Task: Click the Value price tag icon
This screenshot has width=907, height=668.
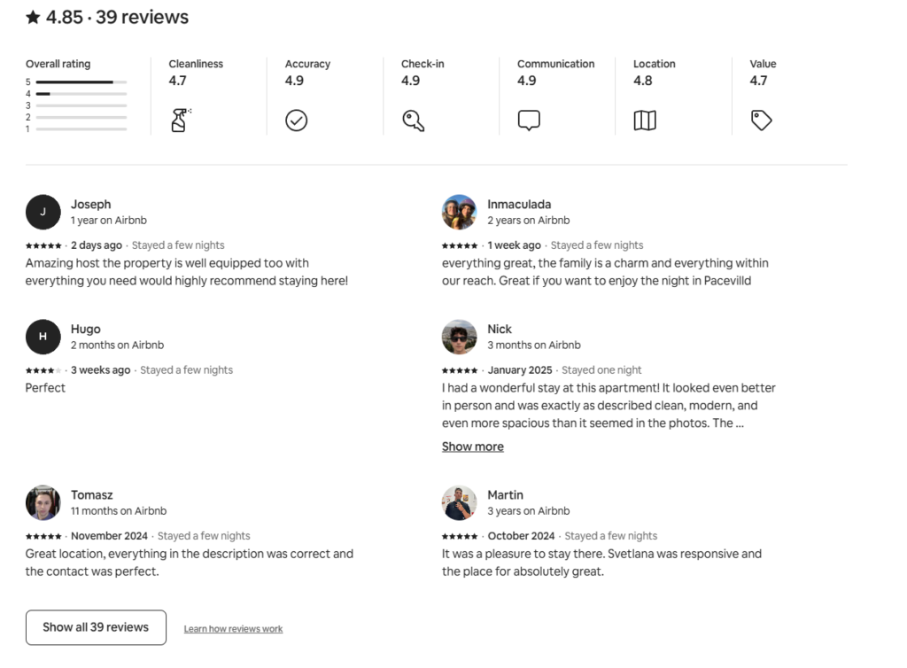Action: tap(761, 120)
